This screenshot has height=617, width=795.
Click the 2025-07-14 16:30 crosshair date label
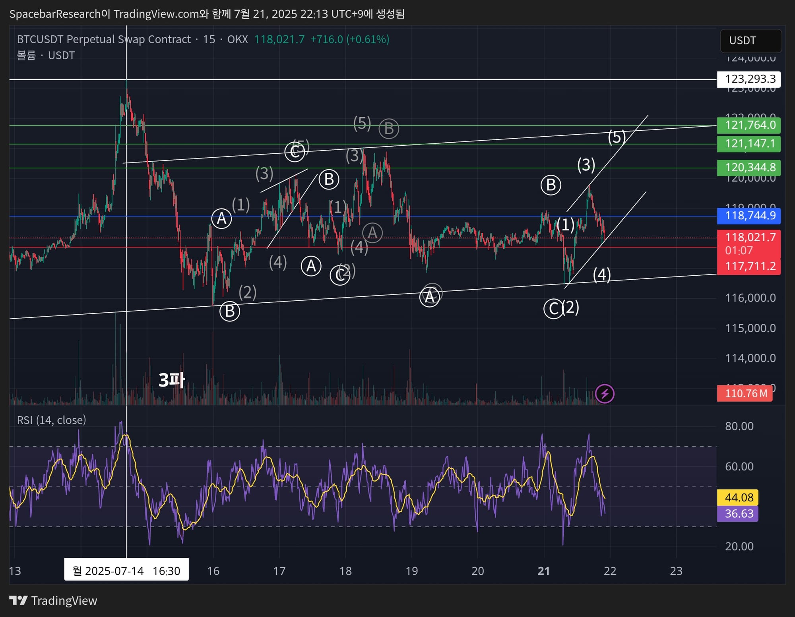126,571
